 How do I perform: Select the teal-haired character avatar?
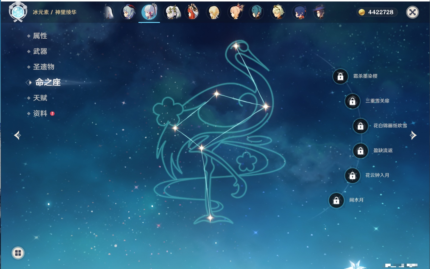tap(256, 12)
